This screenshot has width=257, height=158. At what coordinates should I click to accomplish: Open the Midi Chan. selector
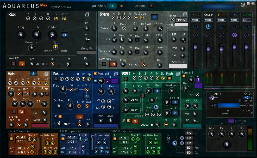coord(112,6)
